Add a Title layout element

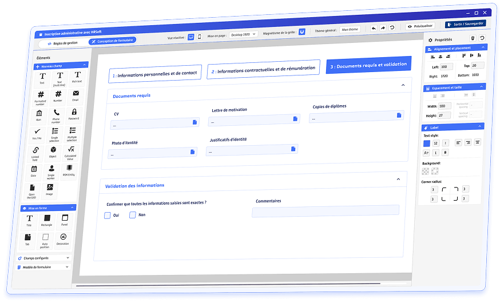(x=29, y=221)
